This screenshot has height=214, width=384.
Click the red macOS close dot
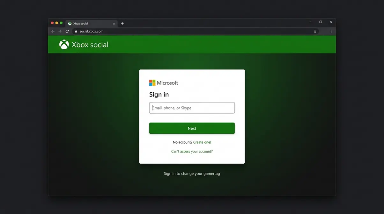(x=52, y=23)
